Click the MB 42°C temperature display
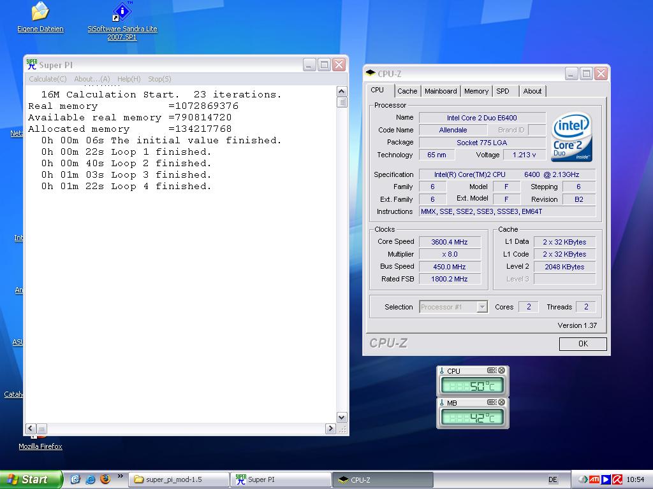Viewport: 653px width, 489px height. pos(473,418)
